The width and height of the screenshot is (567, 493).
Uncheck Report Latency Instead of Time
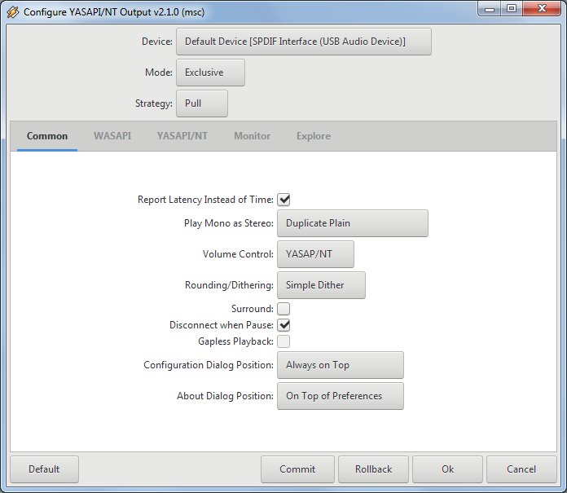tap(283, 200)
